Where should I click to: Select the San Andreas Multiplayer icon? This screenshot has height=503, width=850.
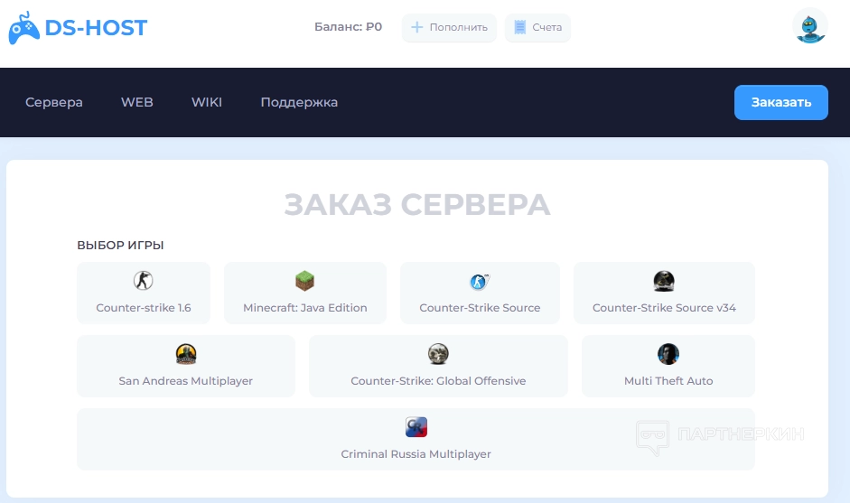[x=186, y=354]
